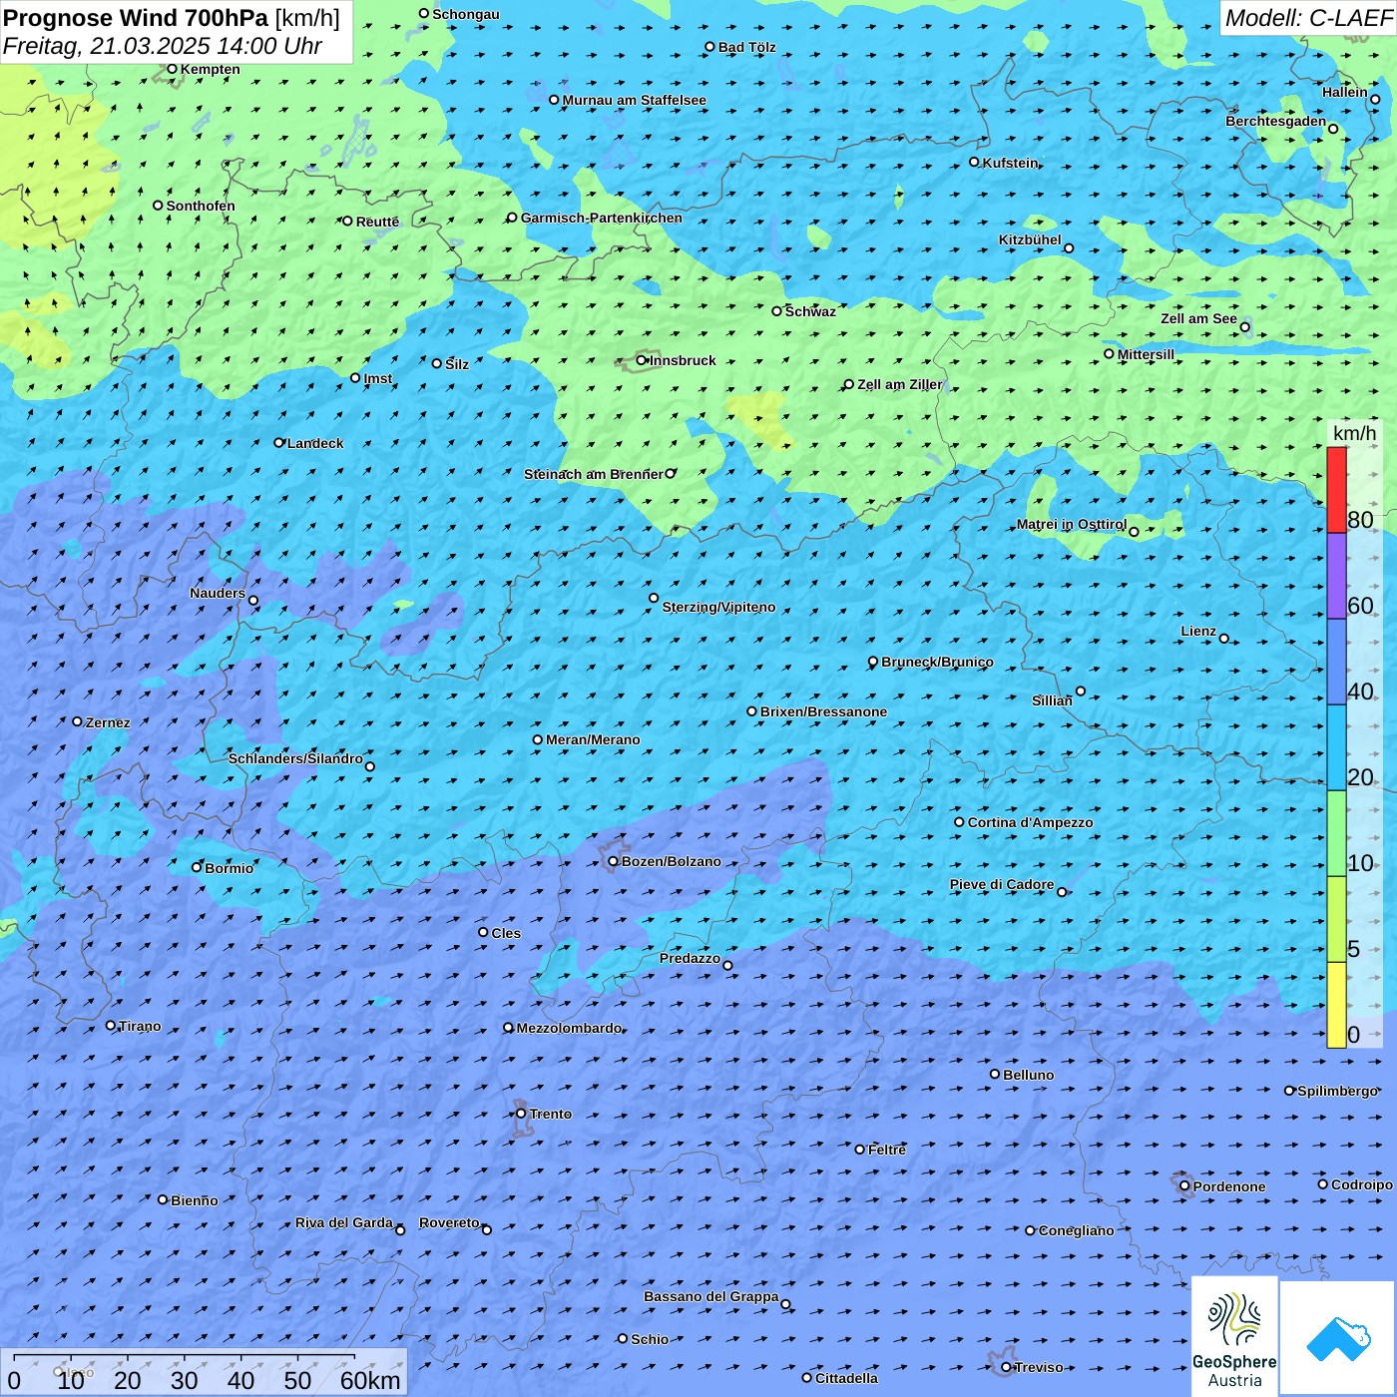Select the Pordenone city label

pyautogui.click(x=1228, y=1186)
